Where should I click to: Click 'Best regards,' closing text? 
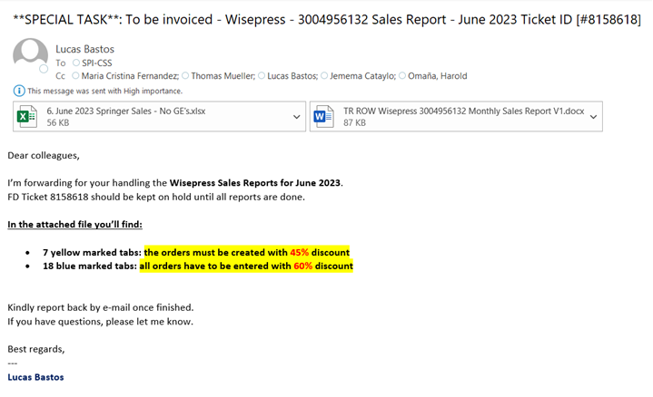[36, 349]
